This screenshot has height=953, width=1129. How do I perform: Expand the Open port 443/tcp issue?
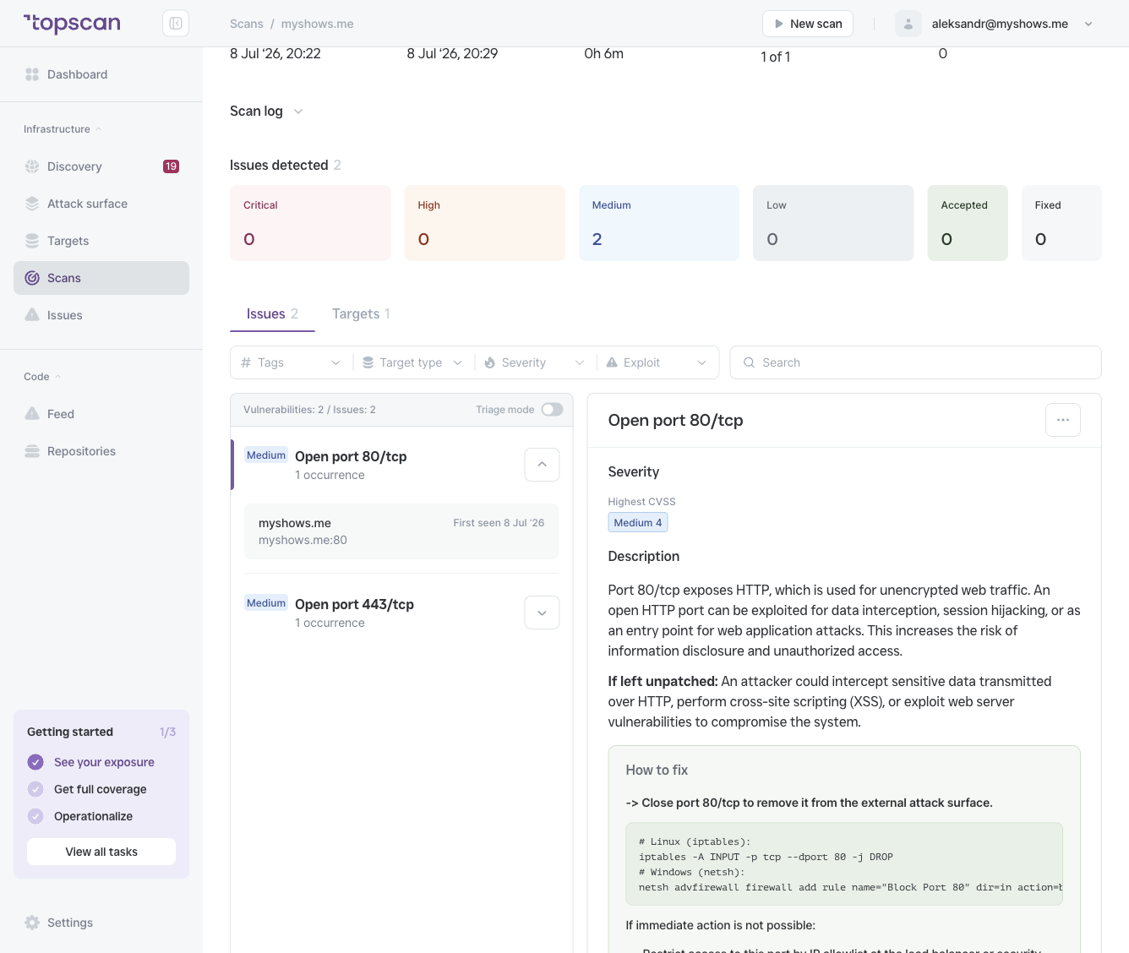click(543, 613)
